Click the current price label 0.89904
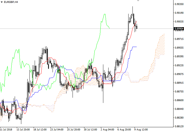Viewport: 184px width, 132px height. (179, 29)
